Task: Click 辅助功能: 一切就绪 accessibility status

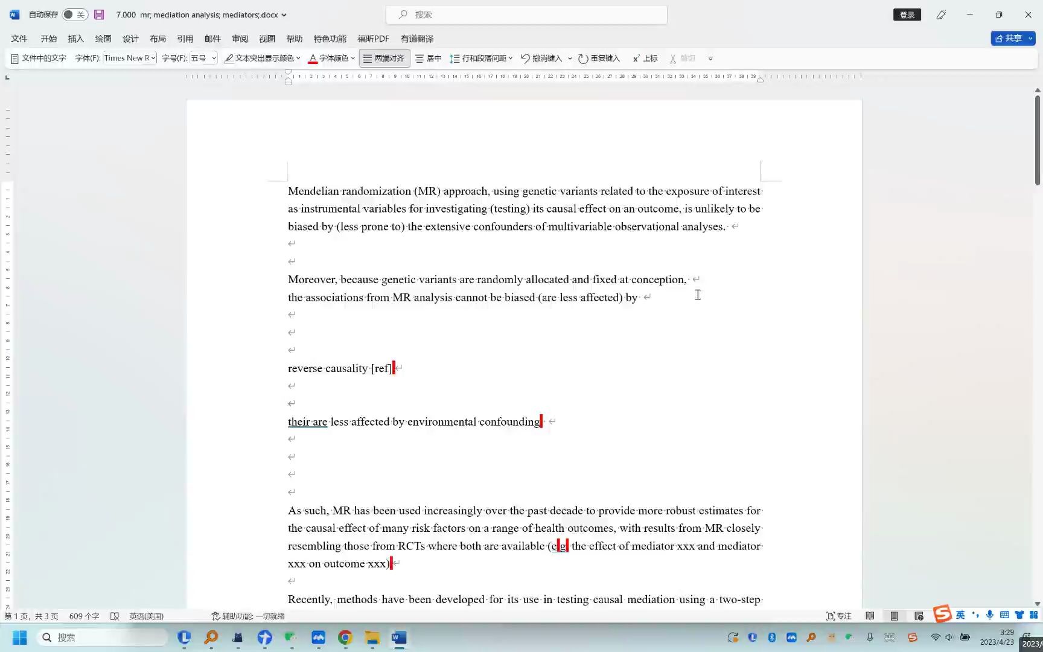Action: tap(248, 616)
